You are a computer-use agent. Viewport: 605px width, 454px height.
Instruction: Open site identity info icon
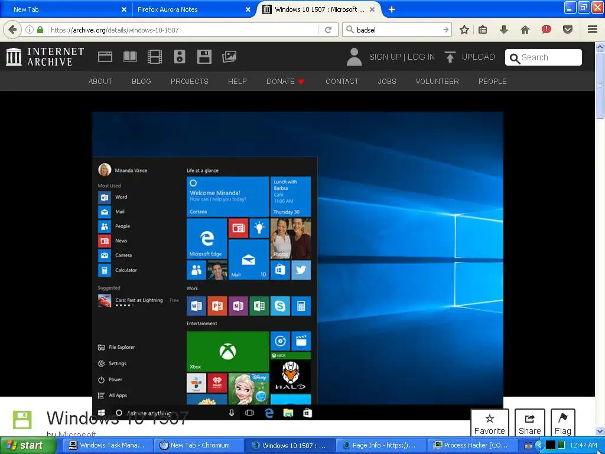tap(30, 30)
